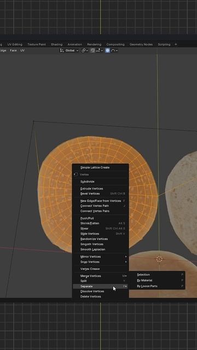The image size is (197, 350).
Task: Choose Push/Pull in context menu
Action: point(100,218)
